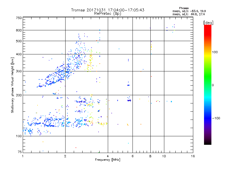Click the y-axis tick label '600'
227x170 pixels.
pyautogui.click(x=19, y=30)
